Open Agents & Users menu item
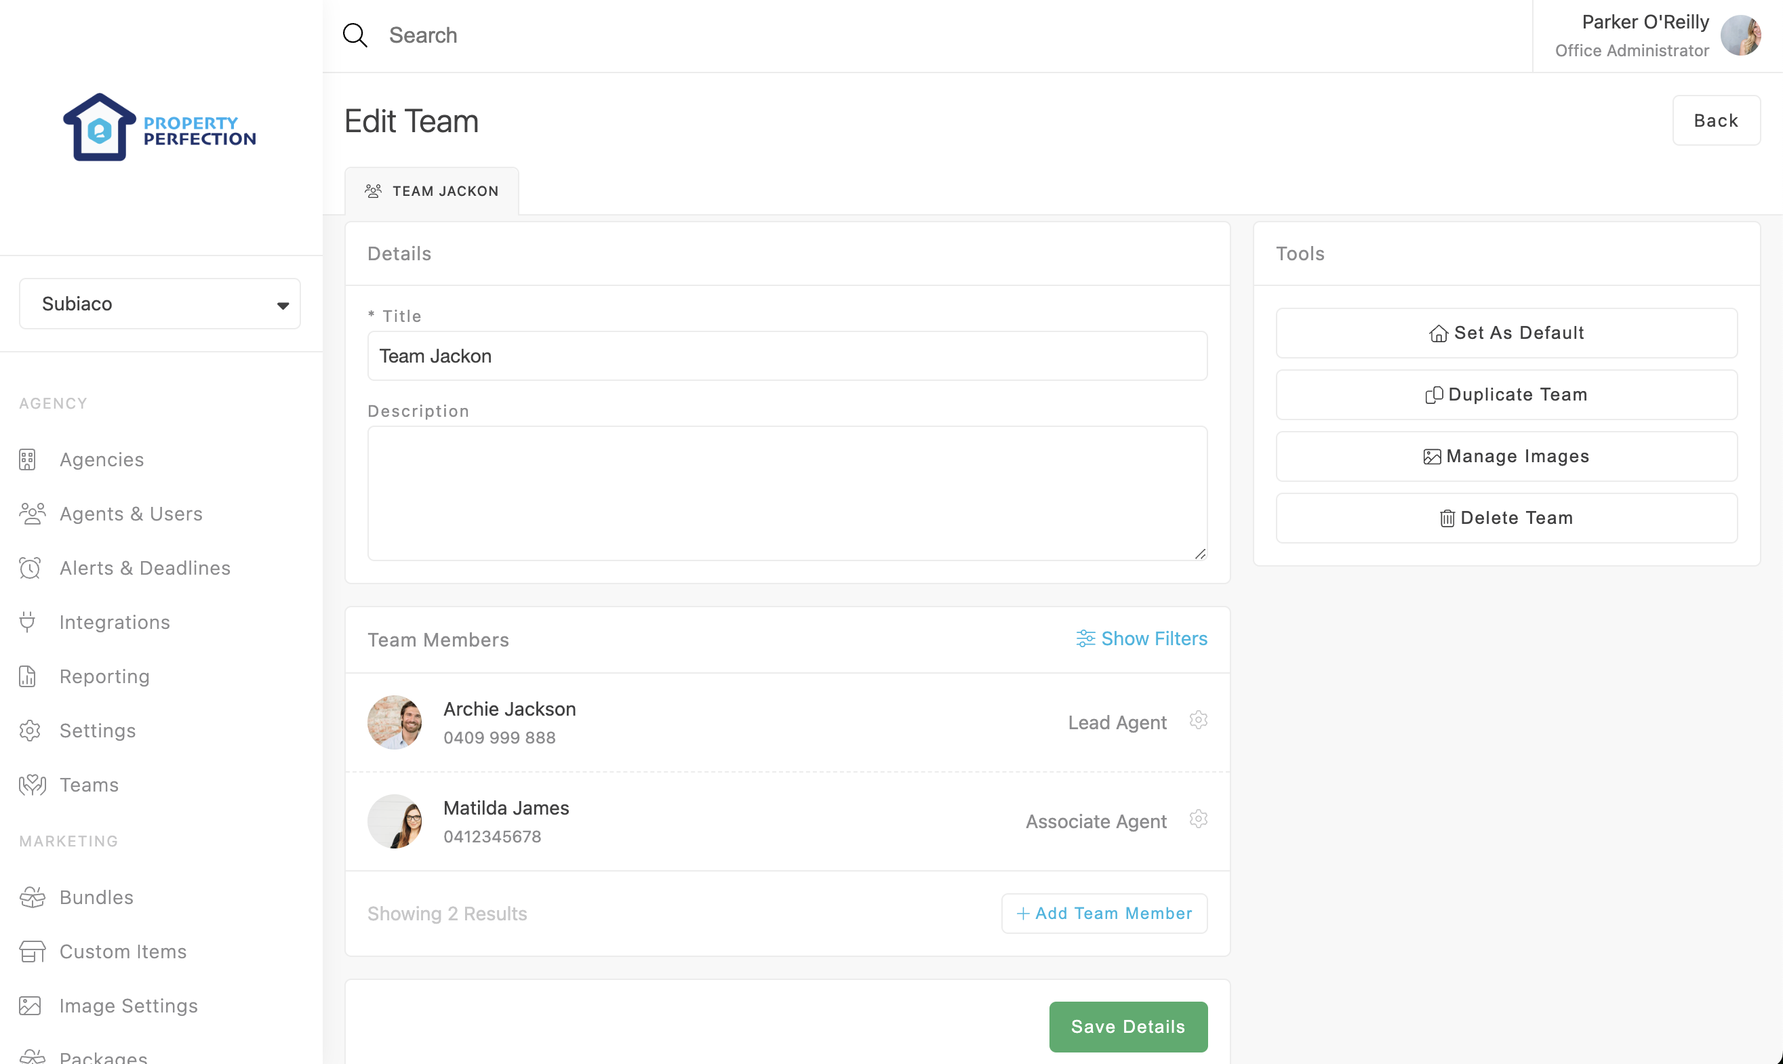 [x=131, y=513]
